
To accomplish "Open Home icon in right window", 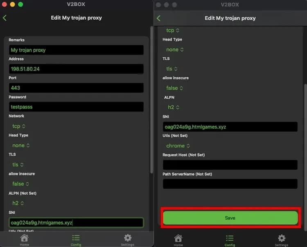I will coord(178,240).
